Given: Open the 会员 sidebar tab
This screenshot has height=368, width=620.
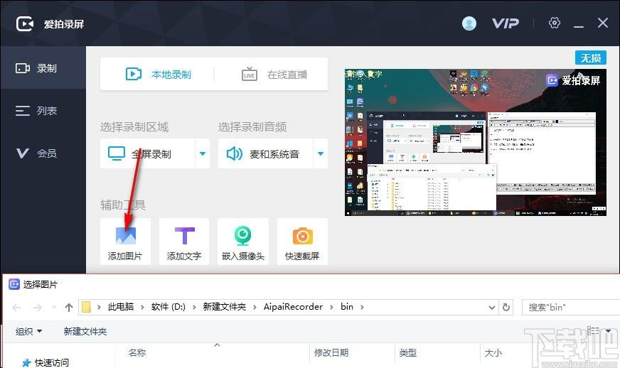Looking at the screenshot, I should pos(43,153).
